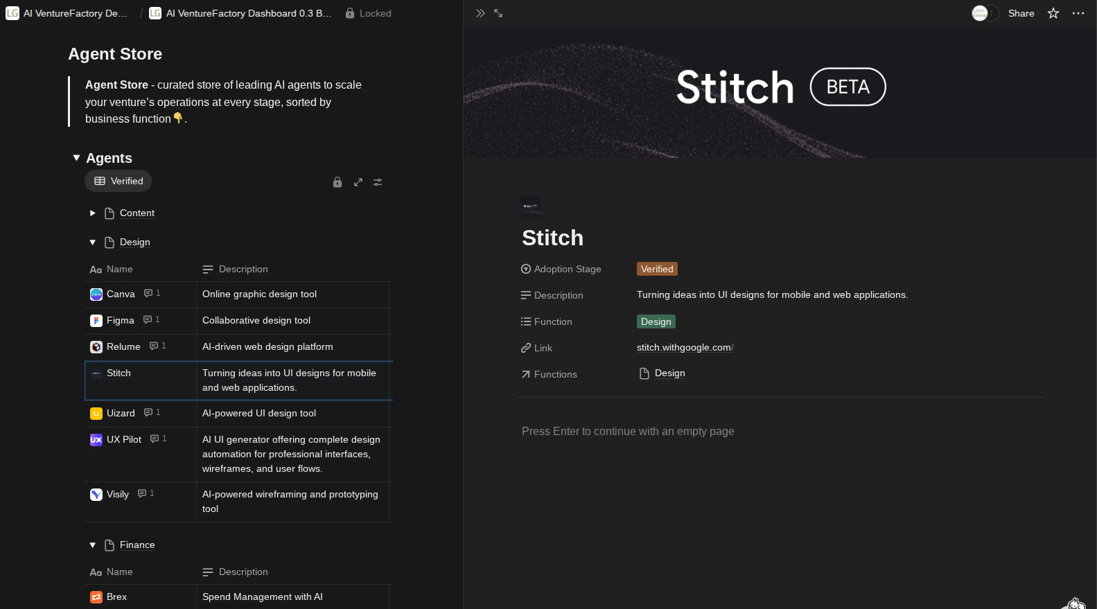Click the Share button
The height and width of the screenshot is (609, 1097).
pos(1021,13)
